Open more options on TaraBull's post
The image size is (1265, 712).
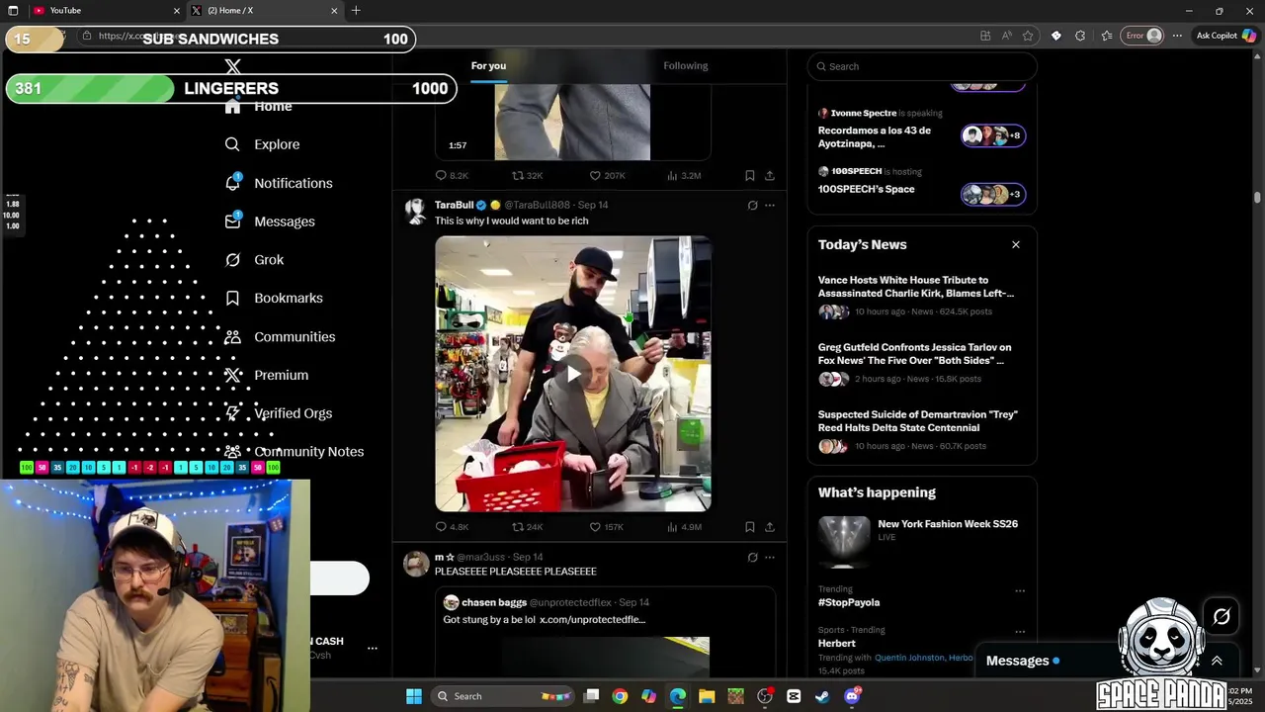coord(770,206)
